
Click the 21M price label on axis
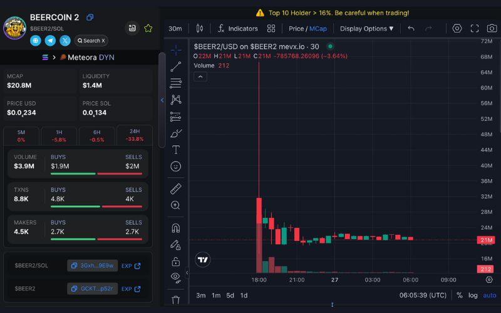point(486,240)
